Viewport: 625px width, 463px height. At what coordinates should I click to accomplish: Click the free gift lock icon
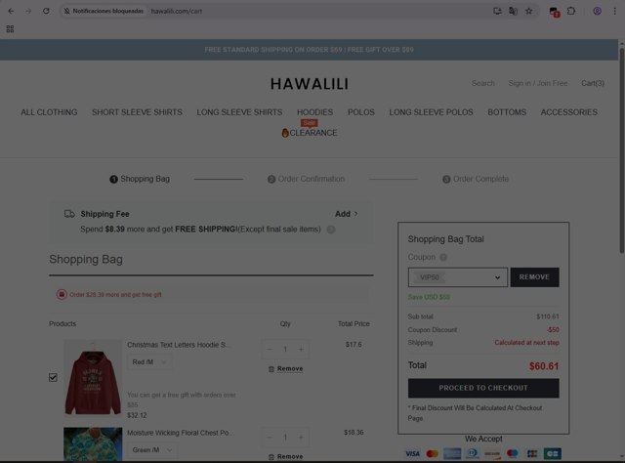tap(62, 295)
